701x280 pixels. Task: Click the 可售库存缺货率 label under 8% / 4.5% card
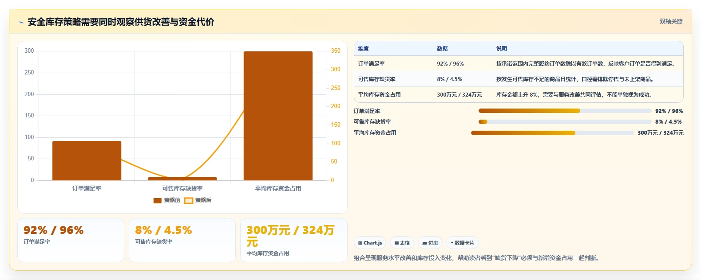154,242
